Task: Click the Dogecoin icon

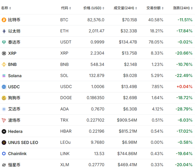Action: point(4,98)
